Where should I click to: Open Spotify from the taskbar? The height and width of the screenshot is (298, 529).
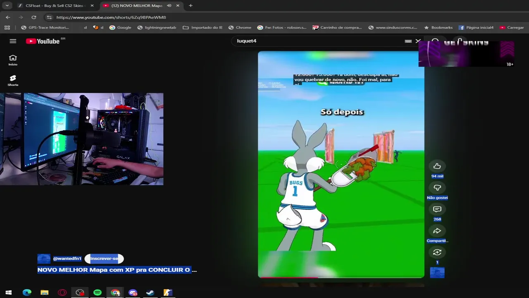[98, 293]
